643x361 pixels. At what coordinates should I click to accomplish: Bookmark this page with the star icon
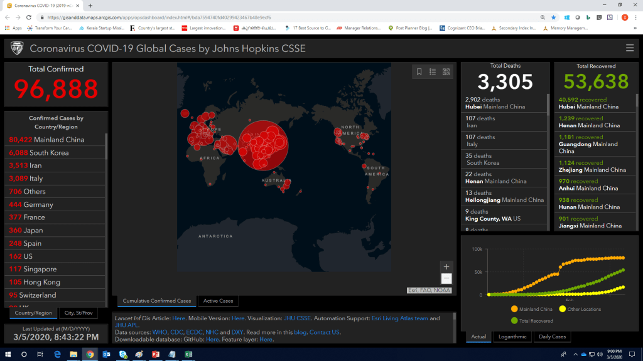(x=553, y=18)
